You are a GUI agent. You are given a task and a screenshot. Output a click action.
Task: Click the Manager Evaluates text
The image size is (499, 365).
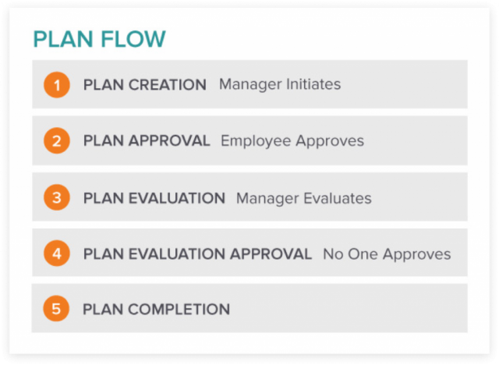point(304,198)
